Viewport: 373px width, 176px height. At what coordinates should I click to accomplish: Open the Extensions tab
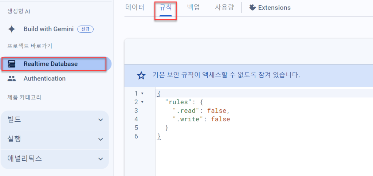pos(270,8)
